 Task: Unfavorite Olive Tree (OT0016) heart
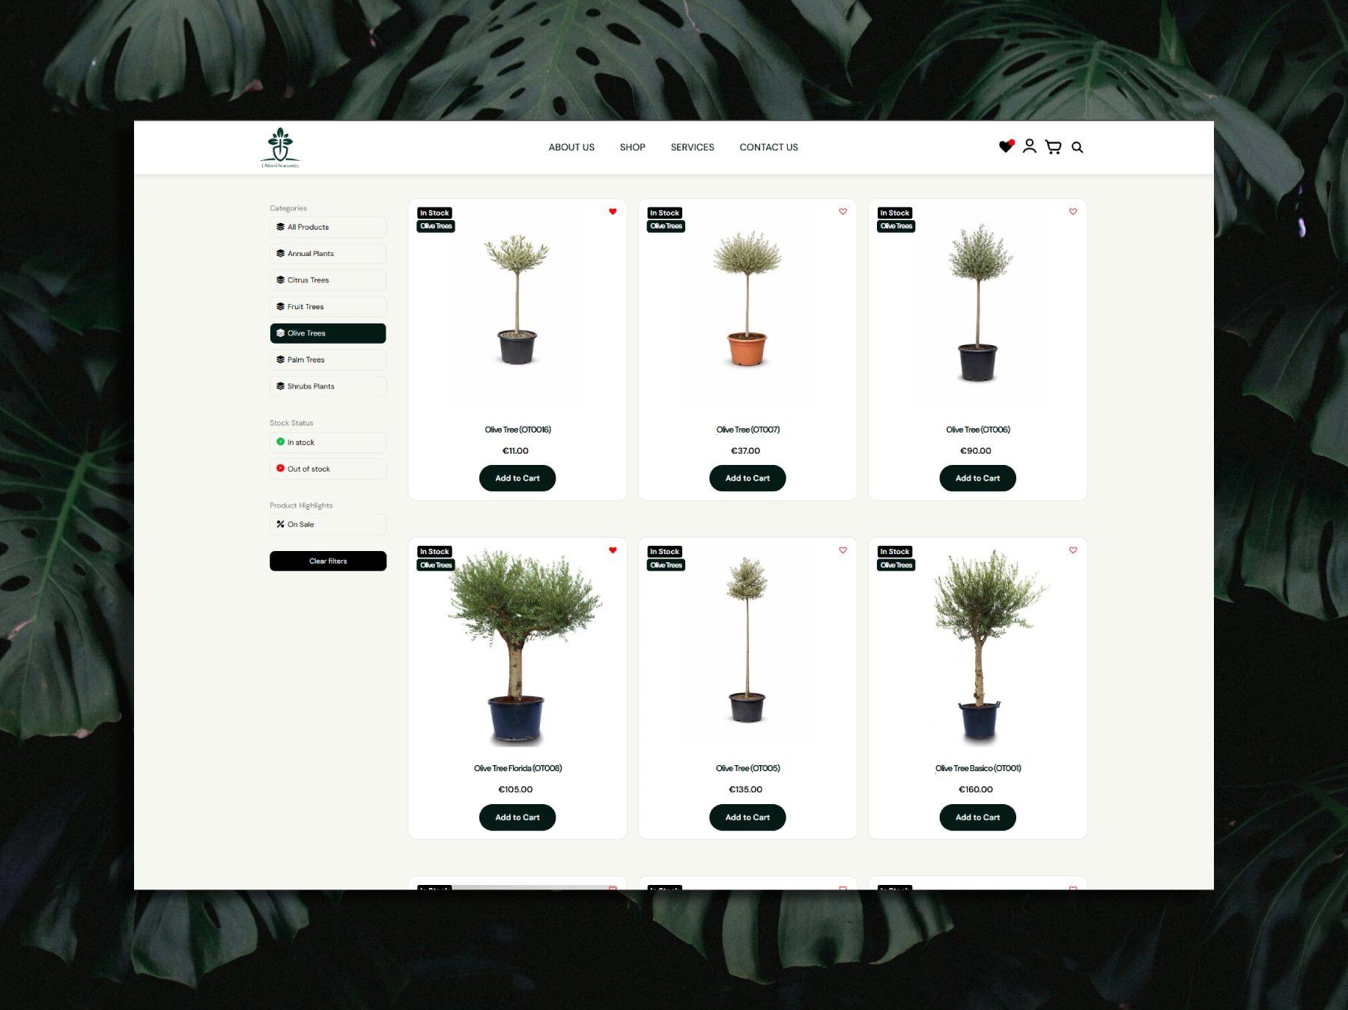[613, 212]
